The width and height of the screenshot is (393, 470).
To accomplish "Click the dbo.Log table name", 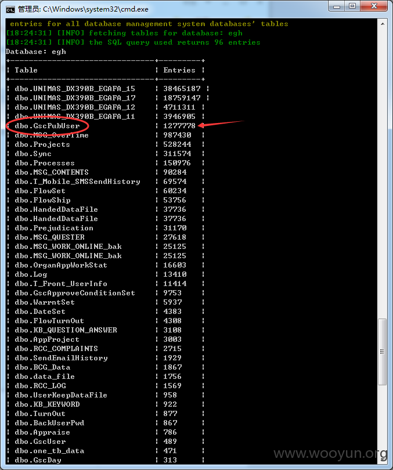I will (31, 274).
